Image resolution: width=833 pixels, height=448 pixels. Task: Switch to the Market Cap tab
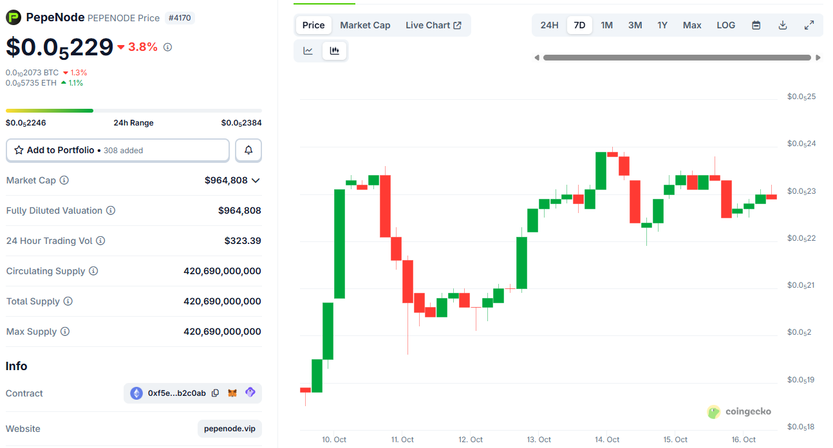pos(365,24)
